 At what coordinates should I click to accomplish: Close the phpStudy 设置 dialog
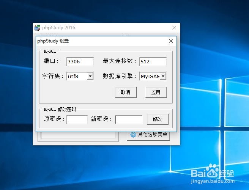click(171, 41)
